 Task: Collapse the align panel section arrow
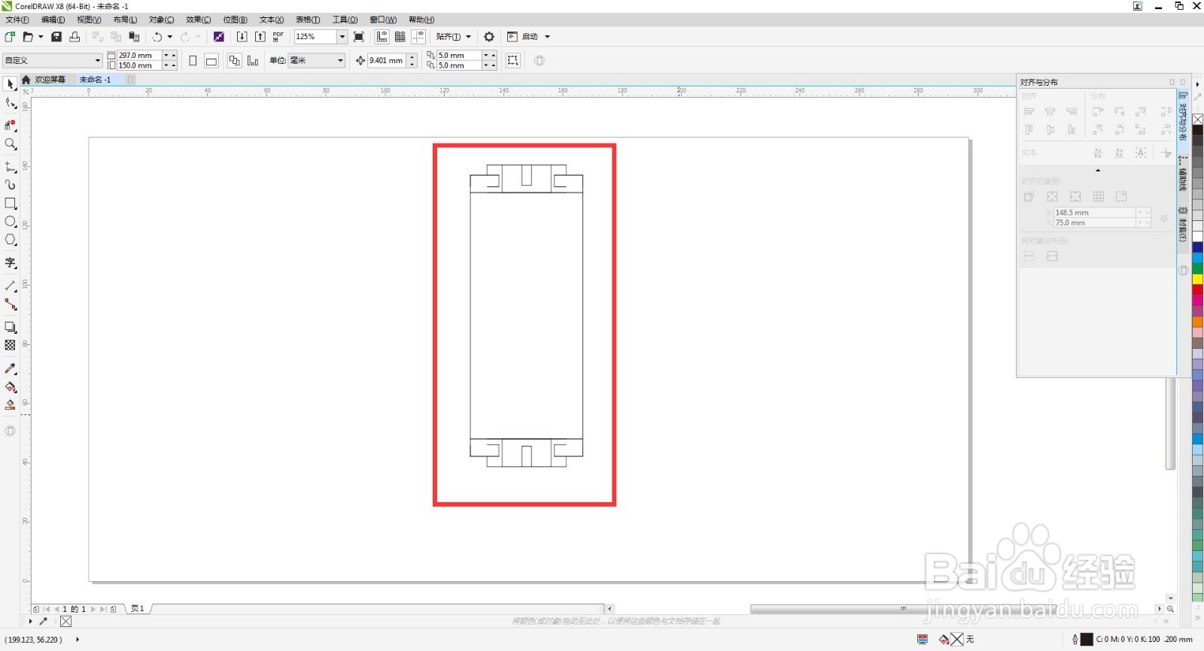tap(1098, 170)
